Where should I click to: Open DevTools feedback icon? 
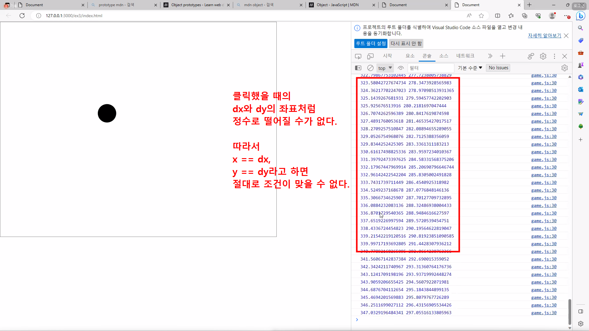point(531,56)
